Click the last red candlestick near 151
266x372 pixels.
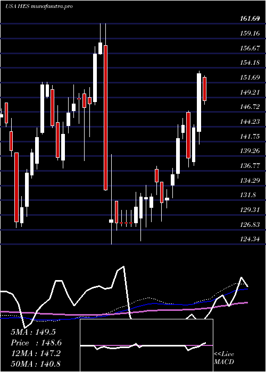tap(204, 89)
